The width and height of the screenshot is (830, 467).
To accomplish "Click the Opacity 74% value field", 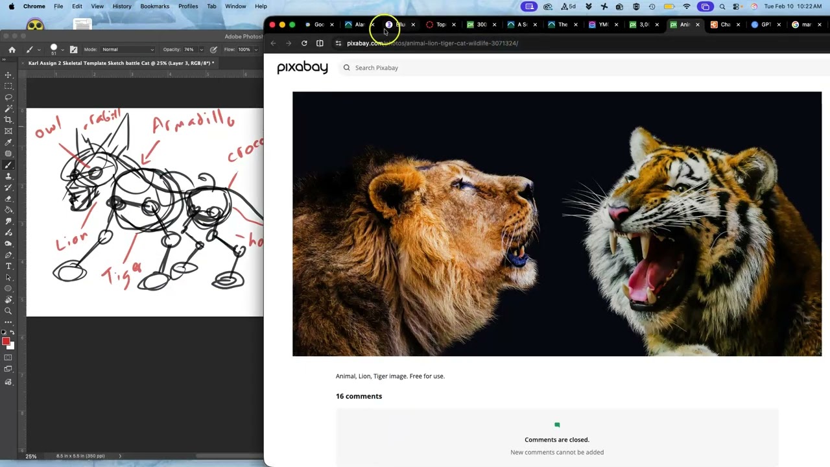I will click(189, 49).
